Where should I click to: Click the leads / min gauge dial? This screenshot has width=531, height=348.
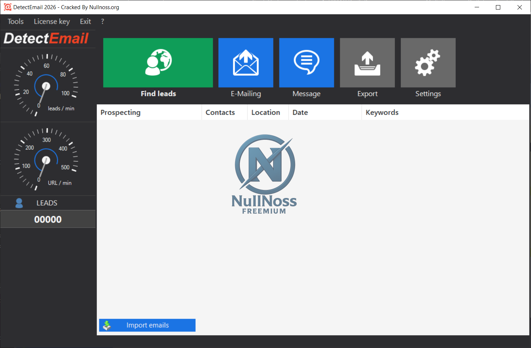46,86
